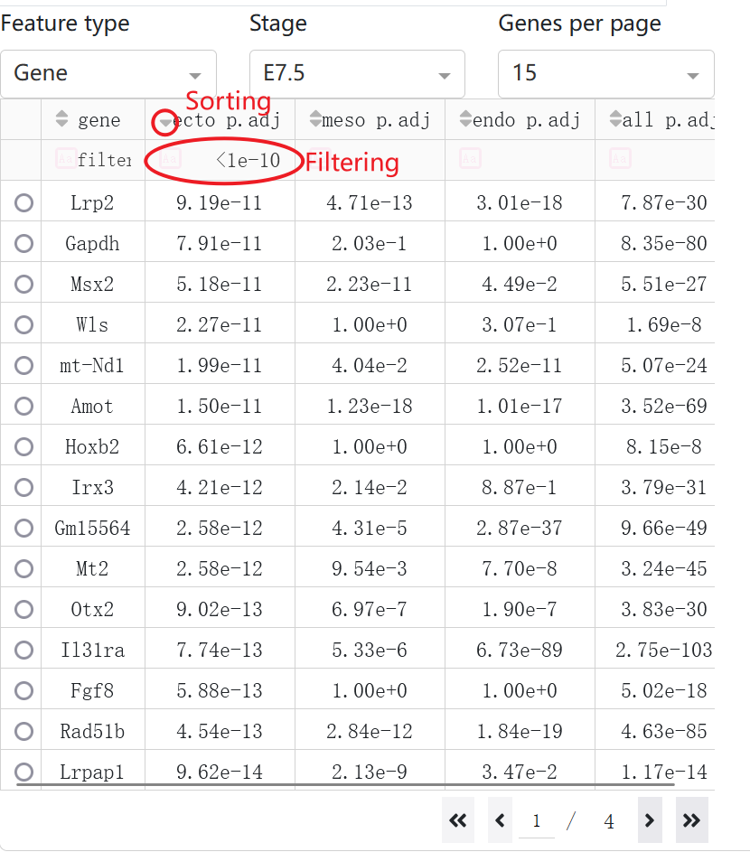Screen dimensions: 750x852
Task: Choose the Otx2 gene radio button
Action: coord(23,609)
